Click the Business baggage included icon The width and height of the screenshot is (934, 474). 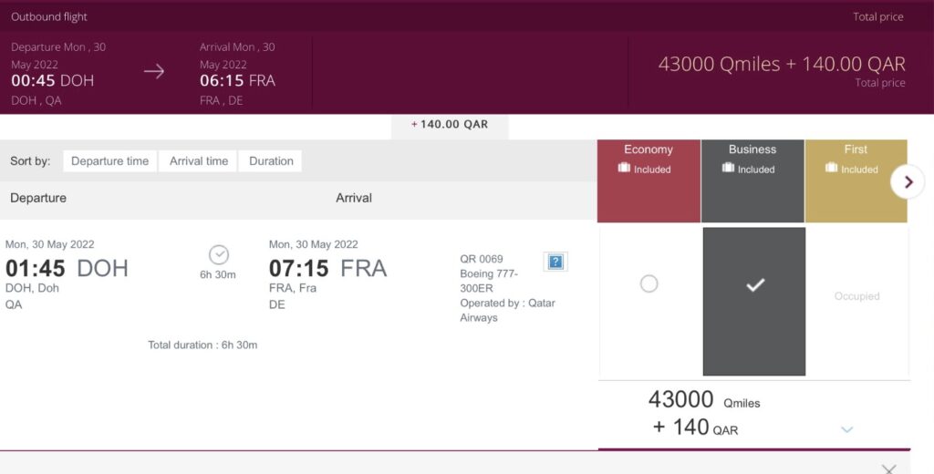728,169
